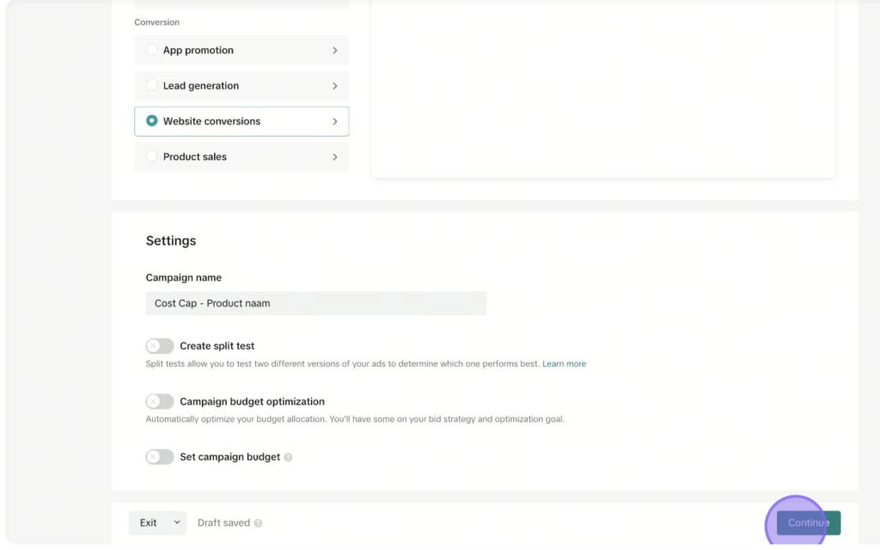The image size is (880, 550).
Task: Click the Continue button
Action: [809, 522]
